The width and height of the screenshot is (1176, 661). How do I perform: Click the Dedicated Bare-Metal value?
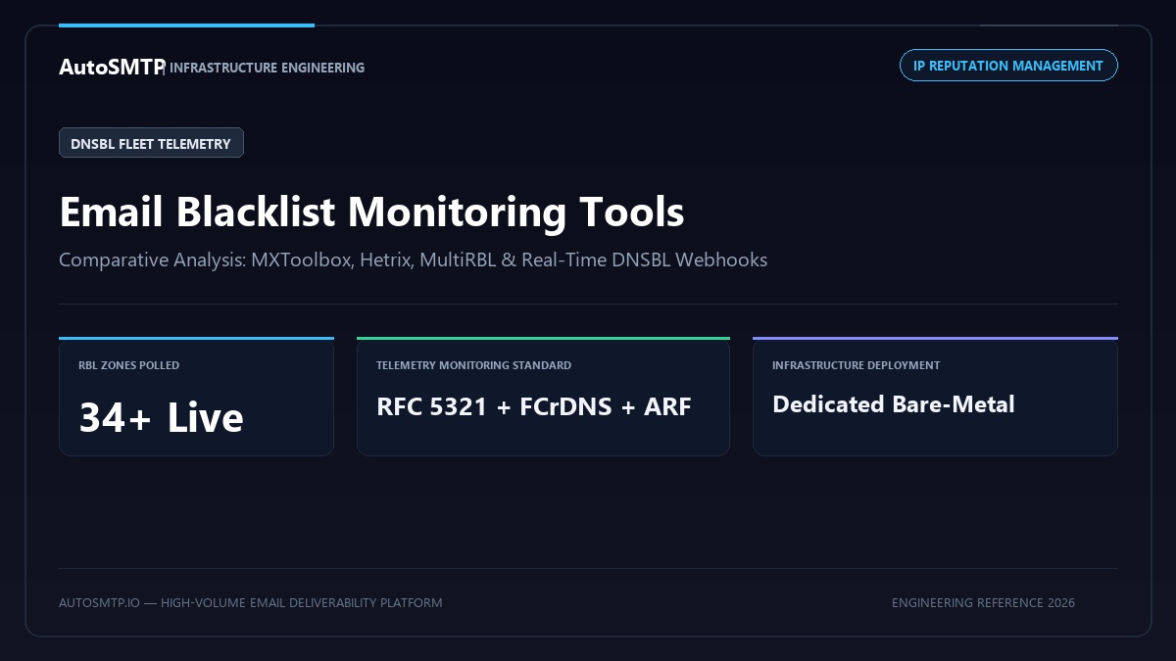894,404
